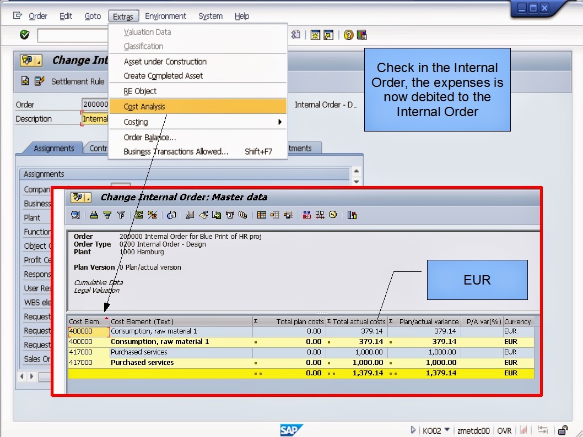Click the Other order document icon
The image size is (583, 437).
click(x=25, y=80)
